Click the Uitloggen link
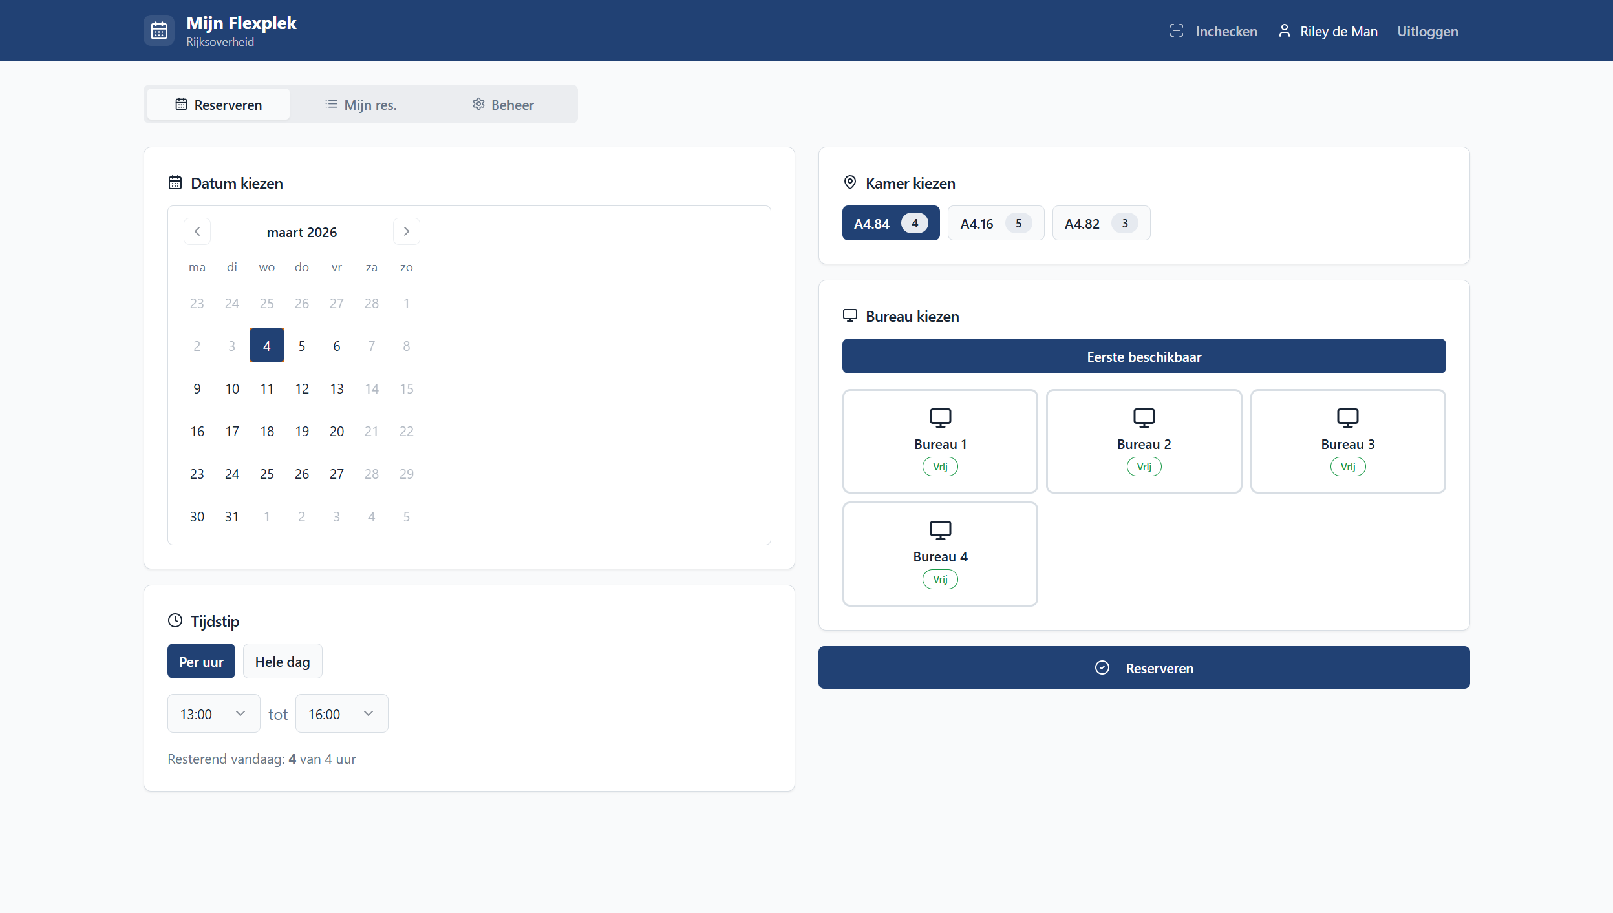Image resolution: width=1613 pixels, height=913 pixels. coord(1427,31)
